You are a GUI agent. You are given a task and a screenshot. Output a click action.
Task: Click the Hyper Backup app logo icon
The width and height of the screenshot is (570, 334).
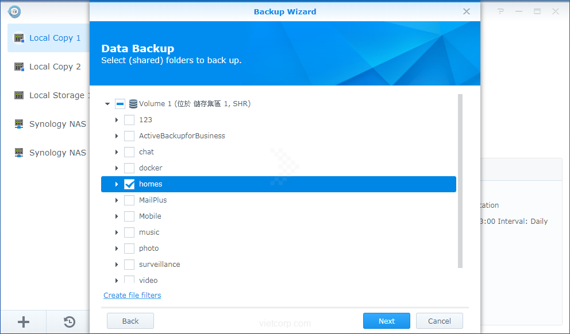click(x=14, y=11)
